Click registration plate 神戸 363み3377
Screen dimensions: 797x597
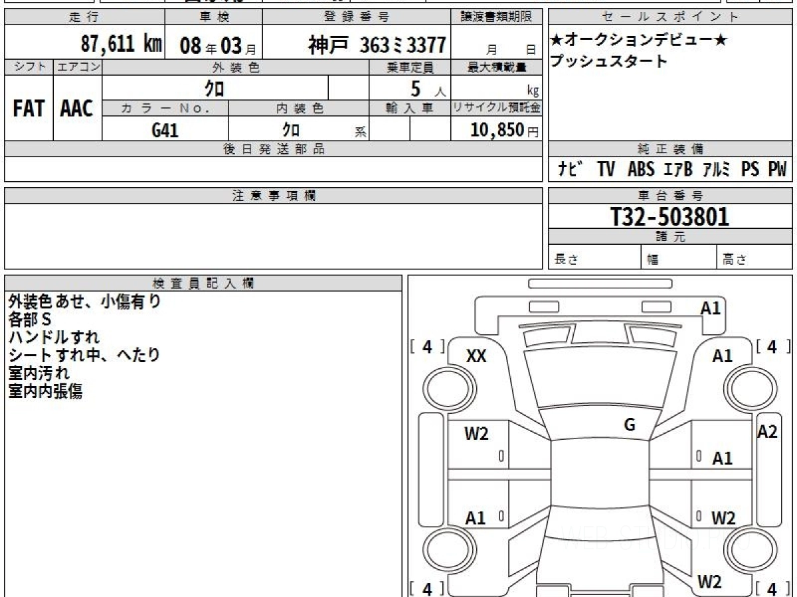click(x=377, y=45)
